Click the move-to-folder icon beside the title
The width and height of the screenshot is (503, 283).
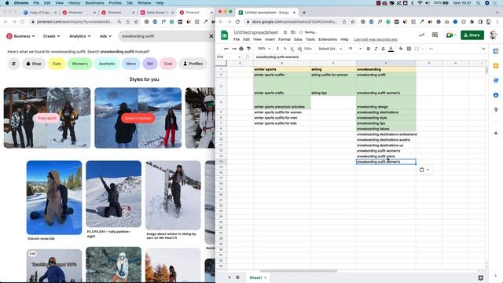(x=293, y=32)
